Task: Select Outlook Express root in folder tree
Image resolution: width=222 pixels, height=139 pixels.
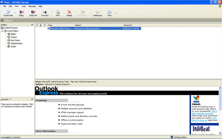Action: 11,28
